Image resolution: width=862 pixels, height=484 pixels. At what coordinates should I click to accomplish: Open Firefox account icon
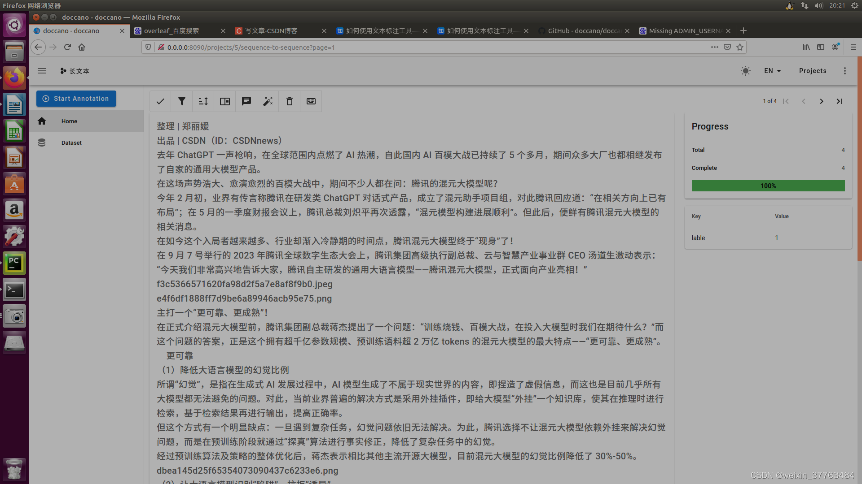pyautogui.click(x=836, y=47)
